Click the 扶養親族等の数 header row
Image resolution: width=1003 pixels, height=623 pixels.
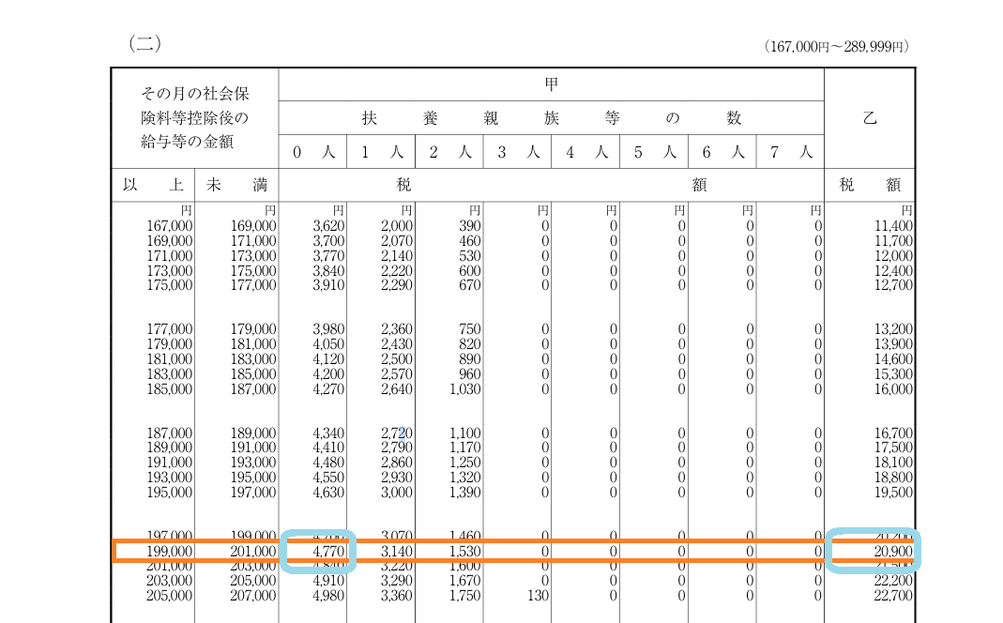coord(552,118)
